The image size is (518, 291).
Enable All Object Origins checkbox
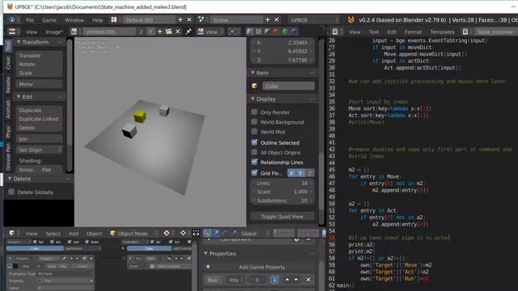click(x=254, y=153)
